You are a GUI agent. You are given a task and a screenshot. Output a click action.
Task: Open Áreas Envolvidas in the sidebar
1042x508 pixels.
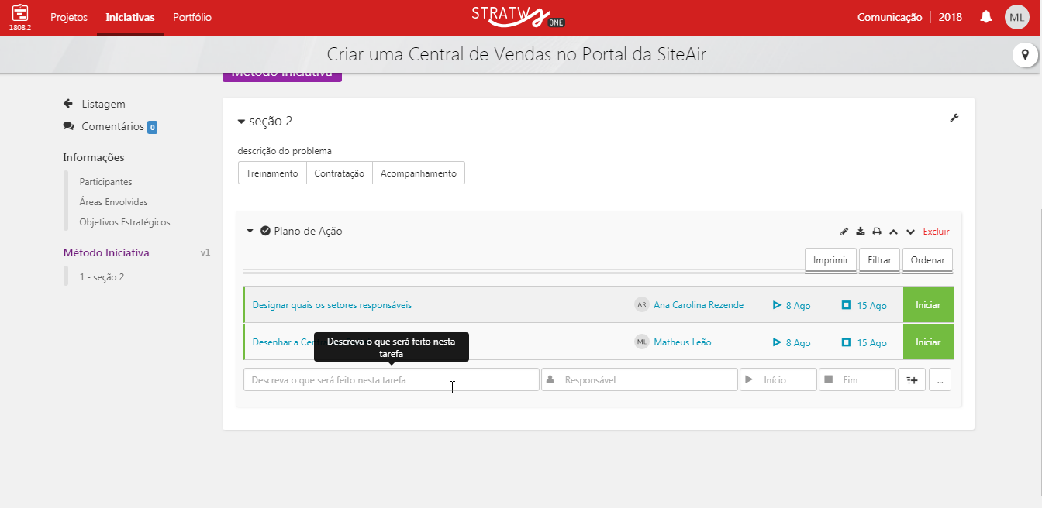pyautogui.click(x=113, y=202)
